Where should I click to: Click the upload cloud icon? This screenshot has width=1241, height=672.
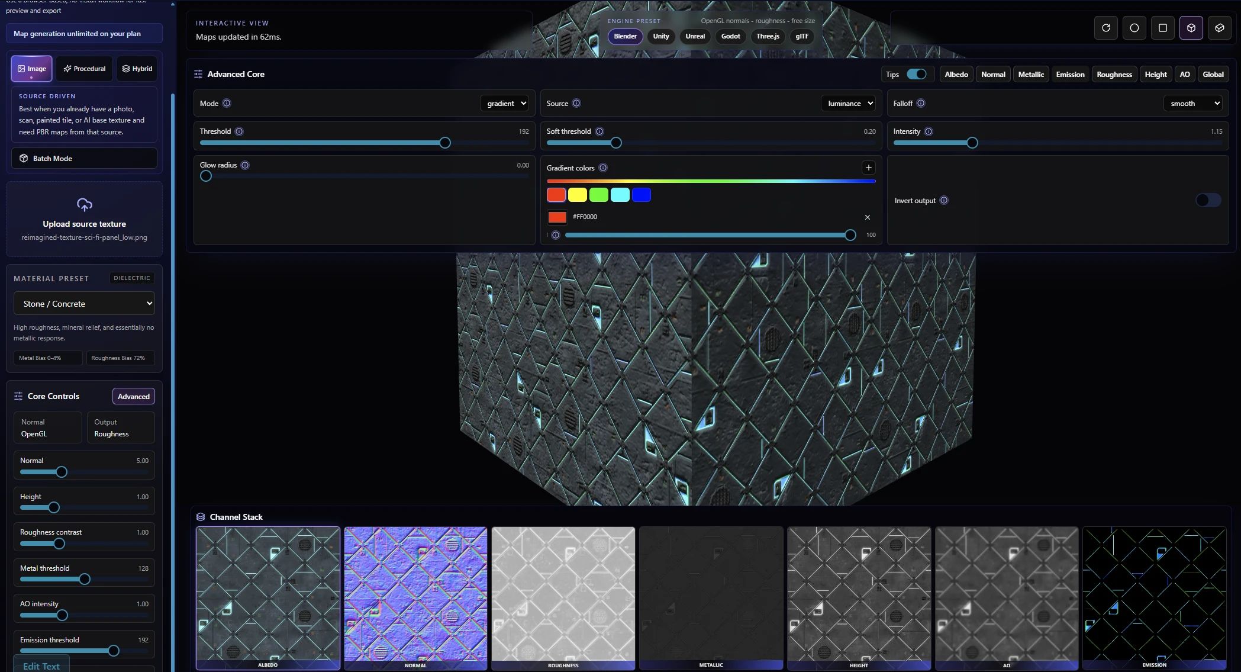[x=85, y=205]
